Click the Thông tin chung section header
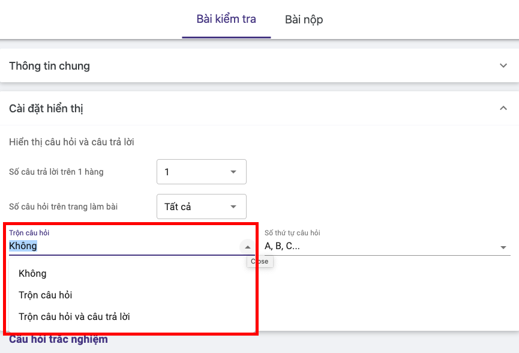Viewport: 519px width, 353px height. 50,65
